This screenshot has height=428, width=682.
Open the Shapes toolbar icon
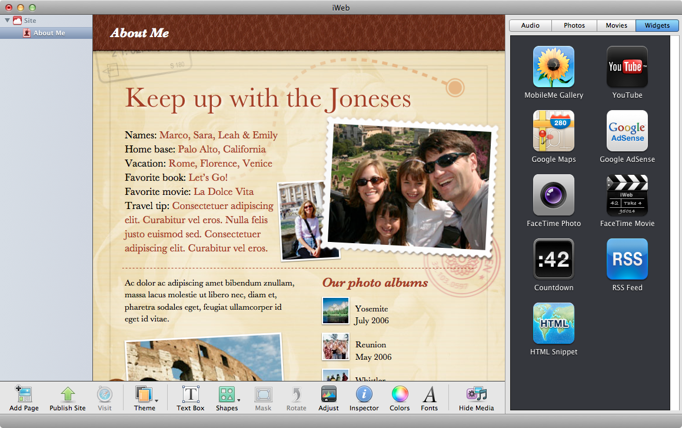[x=226, y=394]
